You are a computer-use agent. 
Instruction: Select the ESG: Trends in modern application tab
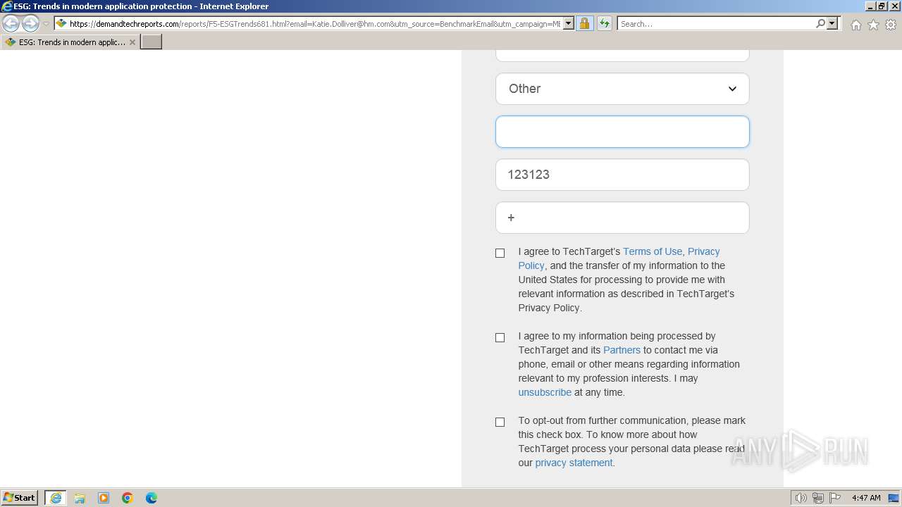pyautogui.click(x=70, y=42)
